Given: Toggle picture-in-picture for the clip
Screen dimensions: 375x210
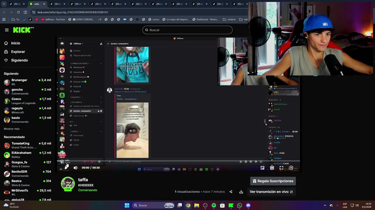Looking at the screenshot, I should (262, 168).
